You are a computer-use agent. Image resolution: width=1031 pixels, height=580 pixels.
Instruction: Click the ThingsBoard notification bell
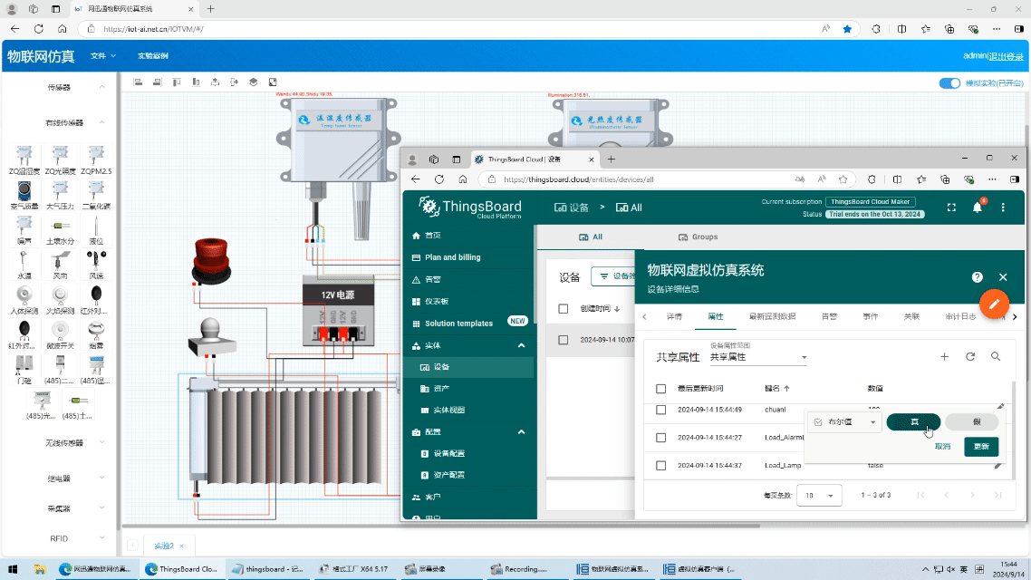[x=977, y=208]
